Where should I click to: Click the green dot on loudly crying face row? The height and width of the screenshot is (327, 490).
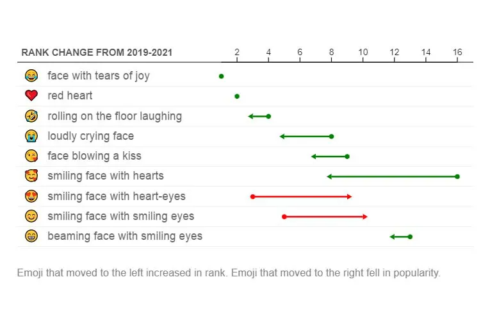(331, 137)
